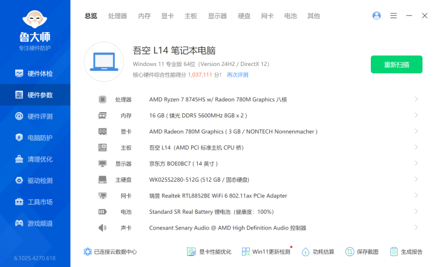Click the laptop computer icon
This screenshot has width=435, height=267.
click(104, 62)
